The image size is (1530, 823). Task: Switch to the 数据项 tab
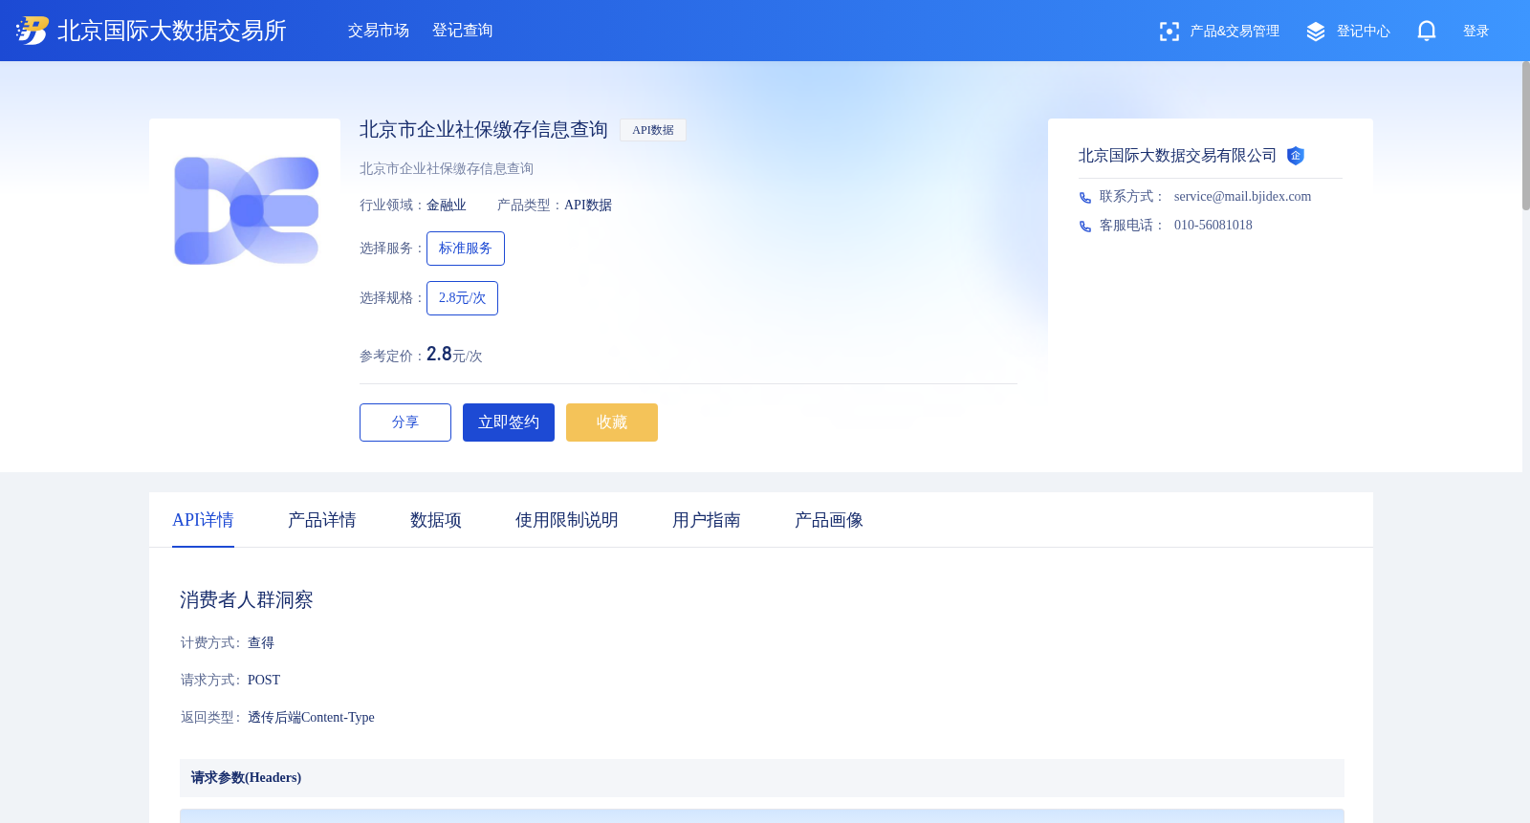point(436,520)
